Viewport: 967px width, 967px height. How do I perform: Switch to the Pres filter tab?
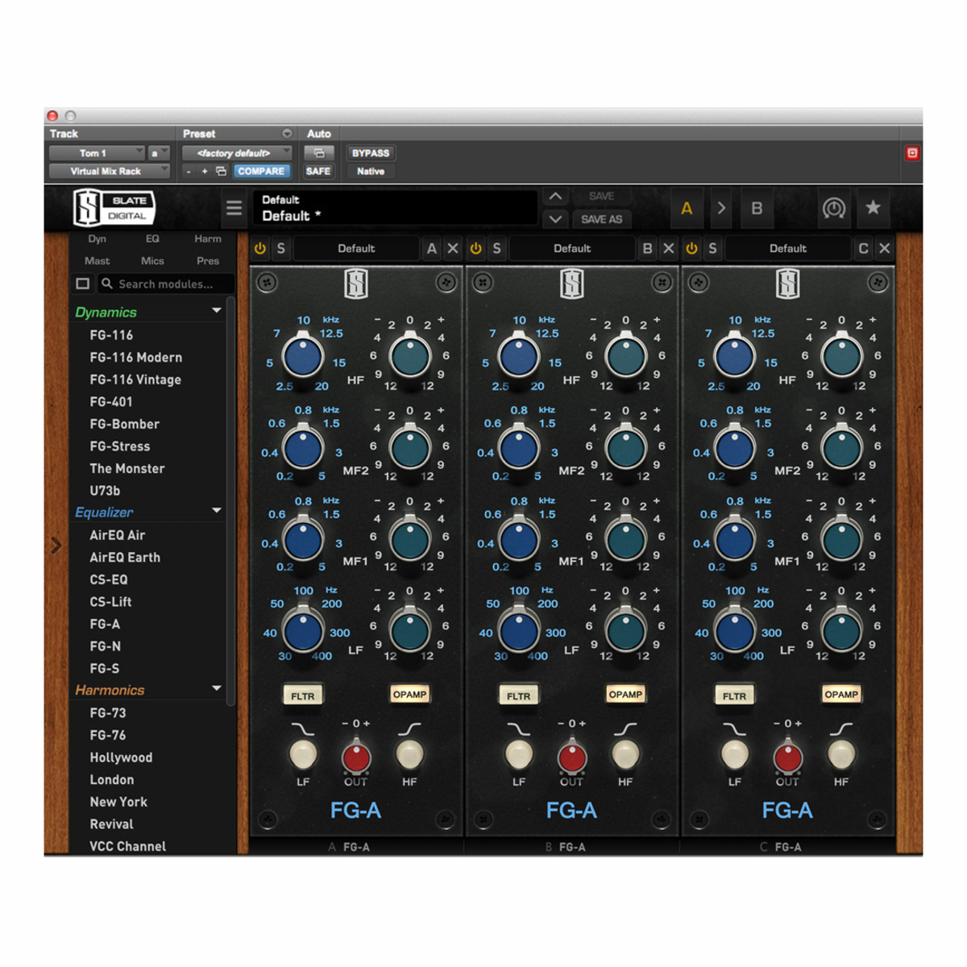[208, 261]
